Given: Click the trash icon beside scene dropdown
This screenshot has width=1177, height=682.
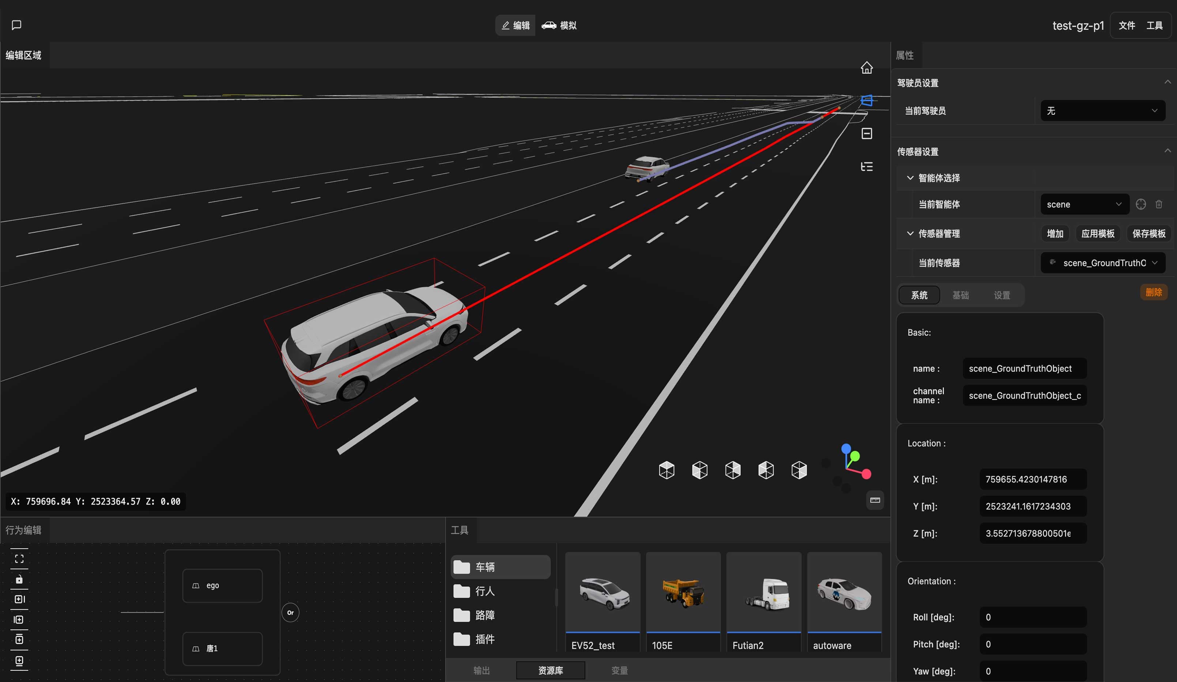Looking at the screenshot, I should (1159, 204).
